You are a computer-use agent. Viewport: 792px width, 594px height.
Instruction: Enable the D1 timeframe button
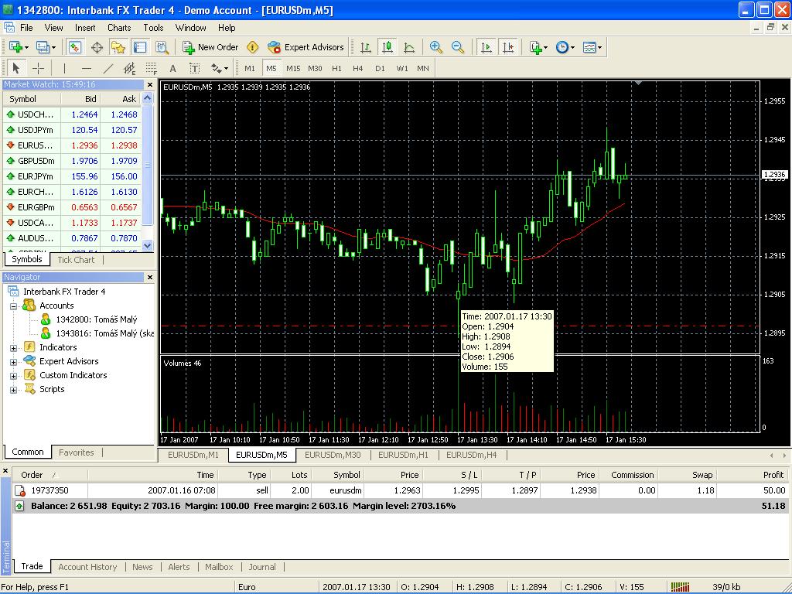click(380, 68)
